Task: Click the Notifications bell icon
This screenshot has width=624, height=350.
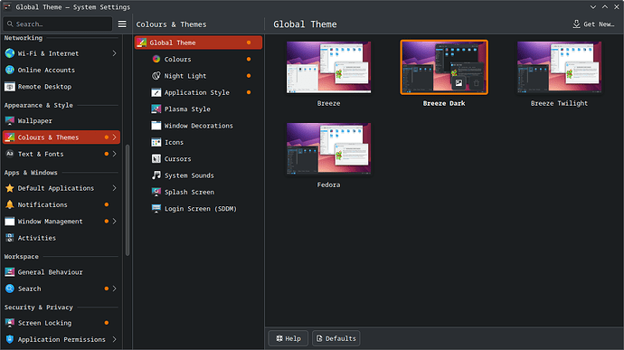Action: point(10,204)
